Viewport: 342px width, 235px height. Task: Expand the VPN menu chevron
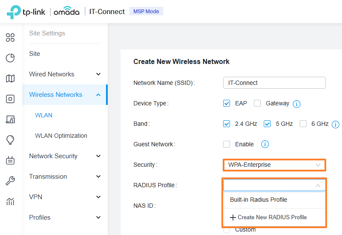98,197
